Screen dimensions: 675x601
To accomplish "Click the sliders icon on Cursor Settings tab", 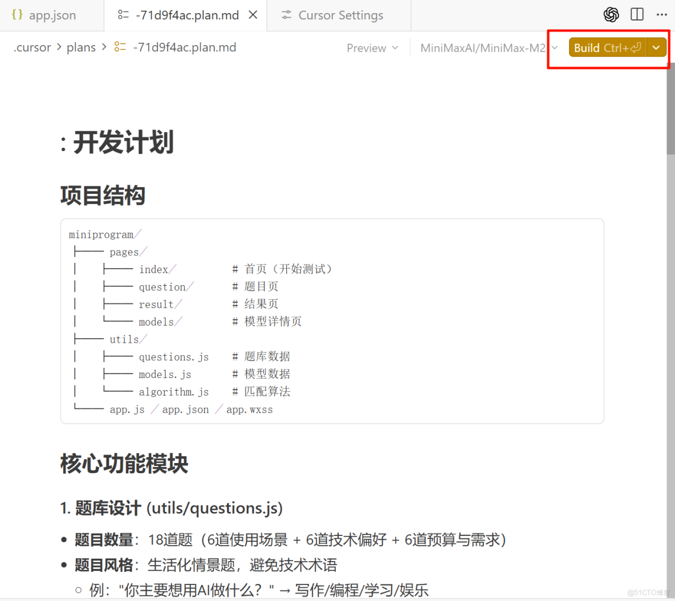I will click(x=286, y=15).
